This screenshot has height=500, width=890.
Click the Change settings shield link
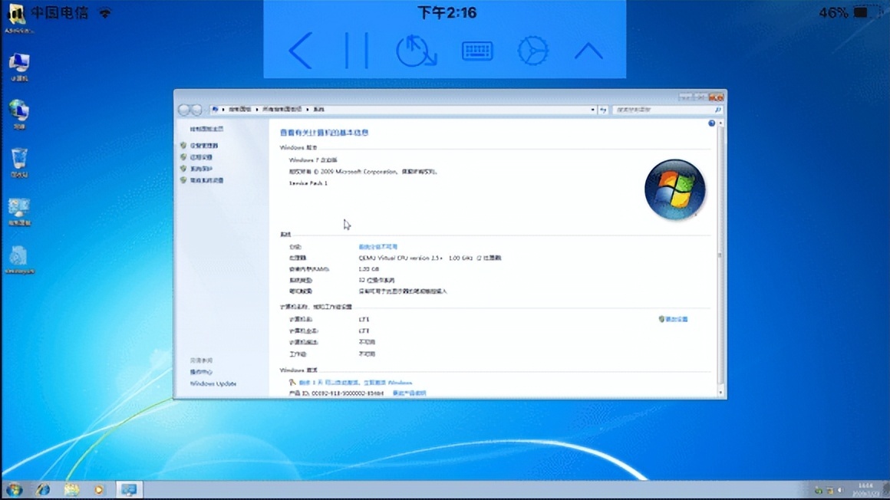point(673,319)
